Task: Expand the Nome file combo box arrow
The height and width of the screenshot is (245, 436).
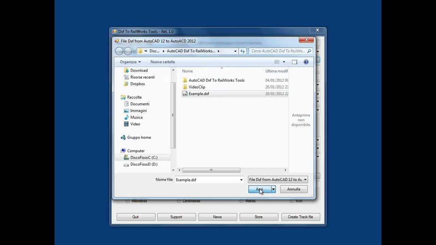Action: click(241, 180)
